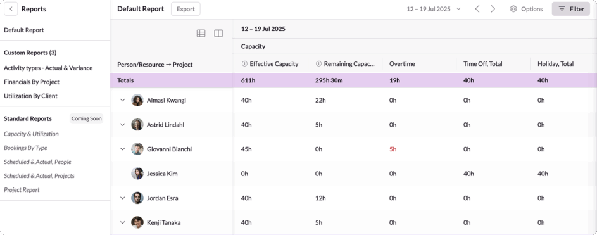597x235 pixels.
Task: Click Astrid Lindahl's avatar
Action: coord(137,125)
